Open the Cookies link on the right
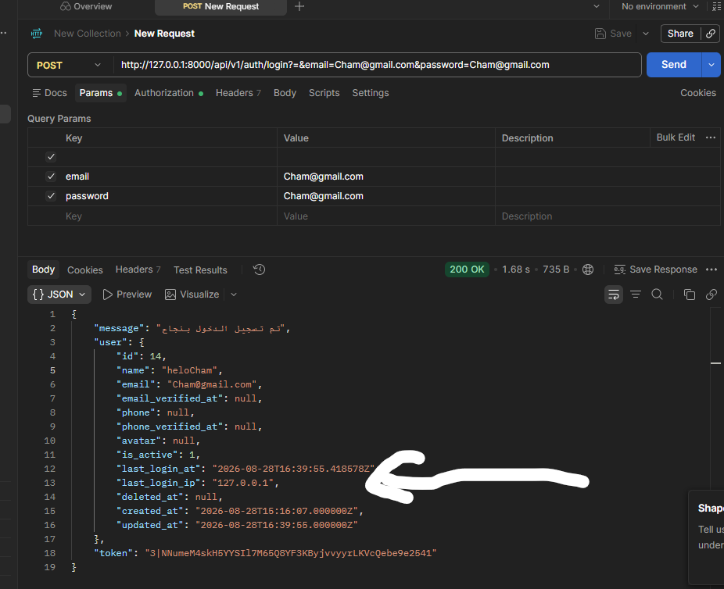The height and width of the screenshot is (589, 724). [x=697, y=93]
